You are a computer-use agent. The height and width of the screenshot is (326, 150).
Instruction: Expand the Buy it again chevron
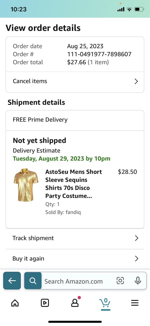pyautogui.click(x=136, y=259)
